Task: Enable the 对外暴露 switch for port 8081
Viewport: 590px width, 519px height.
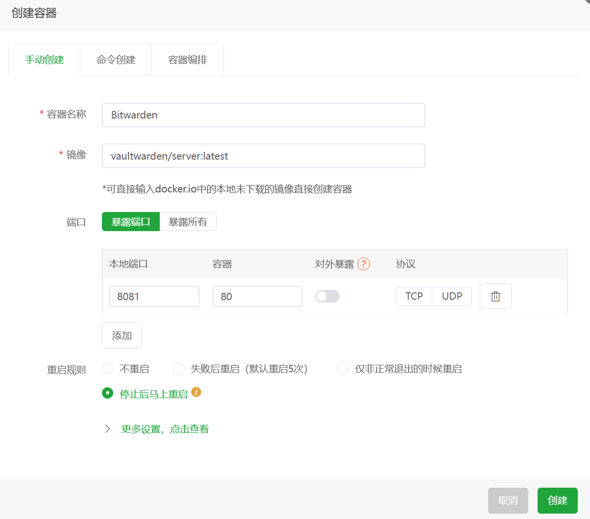Action: click(327, 296)
